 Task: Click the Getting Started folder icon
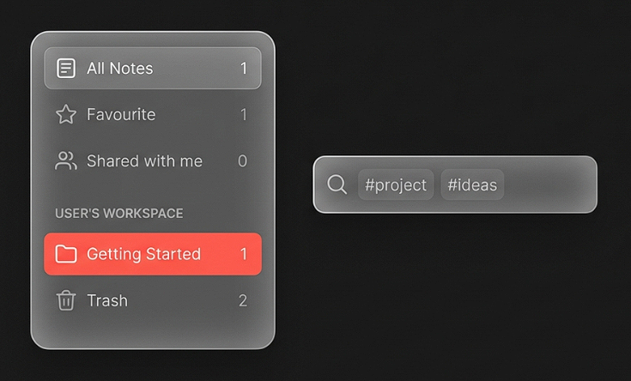66,254
